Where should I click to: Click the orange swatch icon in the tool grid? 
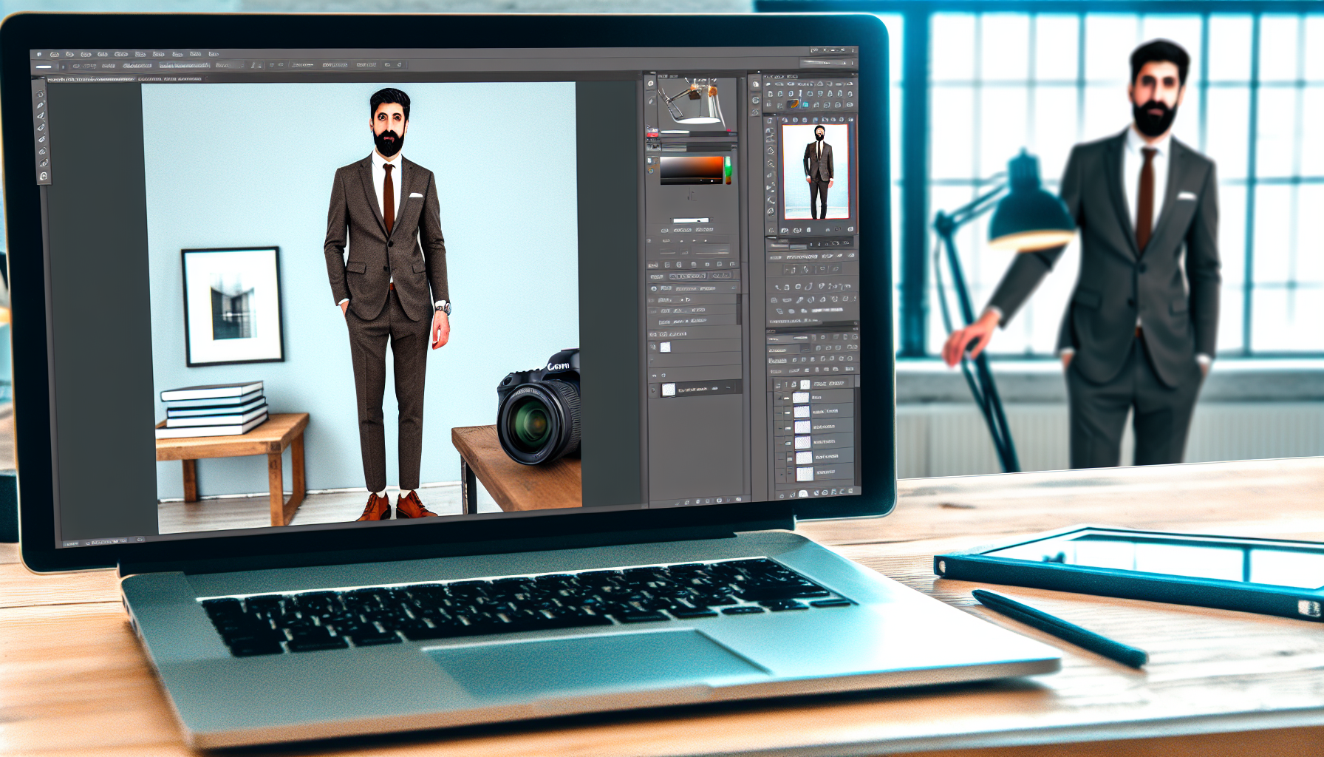[x=794, y=105]
